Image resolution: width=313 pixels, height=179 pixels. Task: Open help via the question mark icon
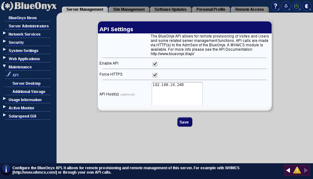(275, 6)
